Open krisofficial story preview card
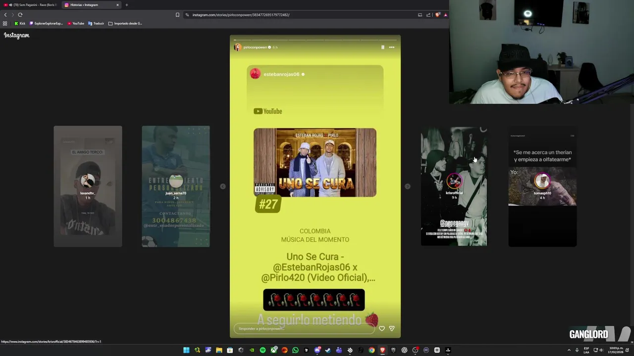Image resolution: width=634 pixels, height=356 pixels. tap(454, 186)
